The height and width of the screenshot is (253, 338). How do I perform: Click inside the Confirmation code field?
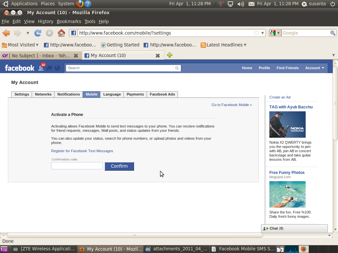pyautogui.click(x=77, y=166)
